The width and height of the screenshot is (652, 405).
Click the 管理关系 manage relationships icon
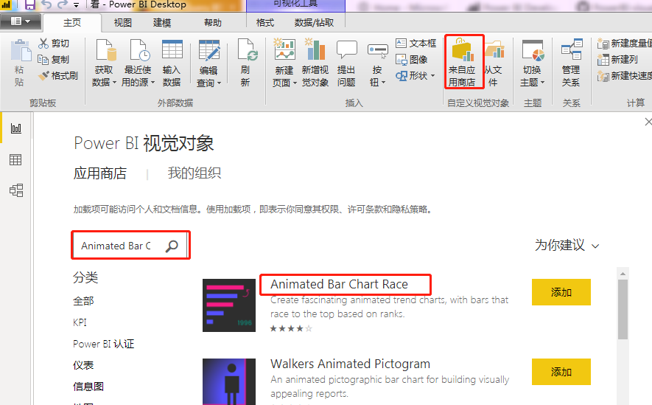pos(571,63)
